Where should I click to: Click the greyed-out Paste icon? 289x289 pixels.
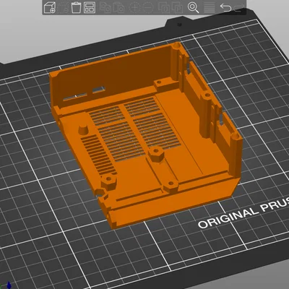118,7
